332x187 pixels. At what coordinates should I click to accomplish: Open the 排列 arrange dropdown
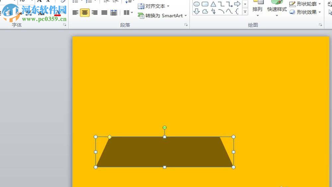tap(257, 9)
